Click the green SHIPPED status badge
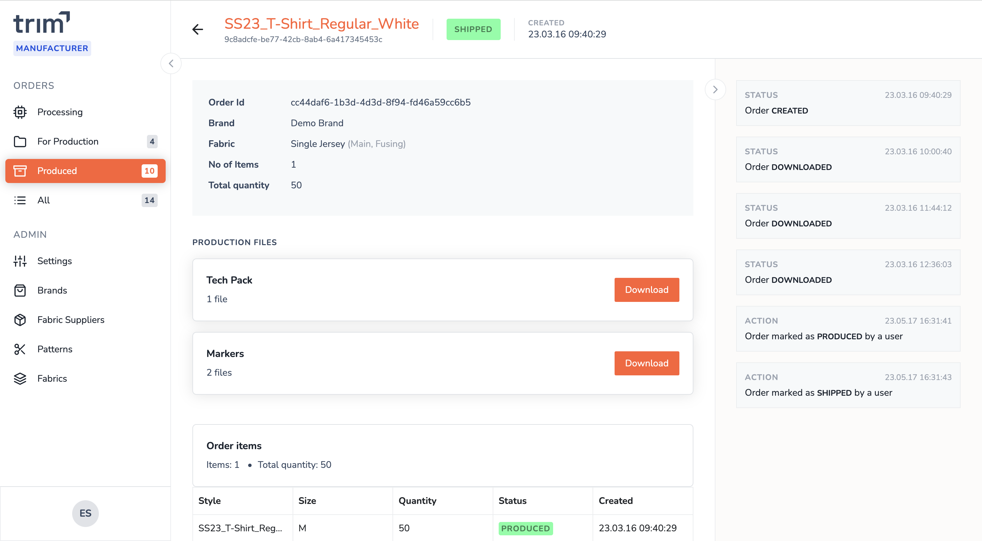The width and height of the screenshot is (982, 541). tap(473, 29)
